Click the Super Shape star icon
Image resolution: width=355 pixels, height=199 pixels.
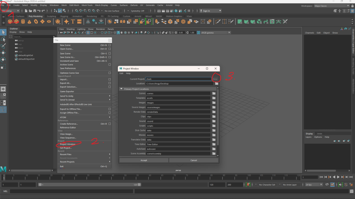[66, 22]
